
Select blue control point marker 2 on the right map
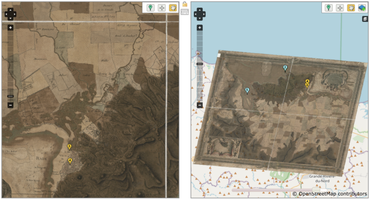pyautogui.click(x=285, y=68)
